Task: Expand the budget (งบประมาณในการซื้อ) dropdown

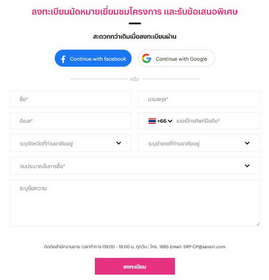Action: (x=134, y=166)
